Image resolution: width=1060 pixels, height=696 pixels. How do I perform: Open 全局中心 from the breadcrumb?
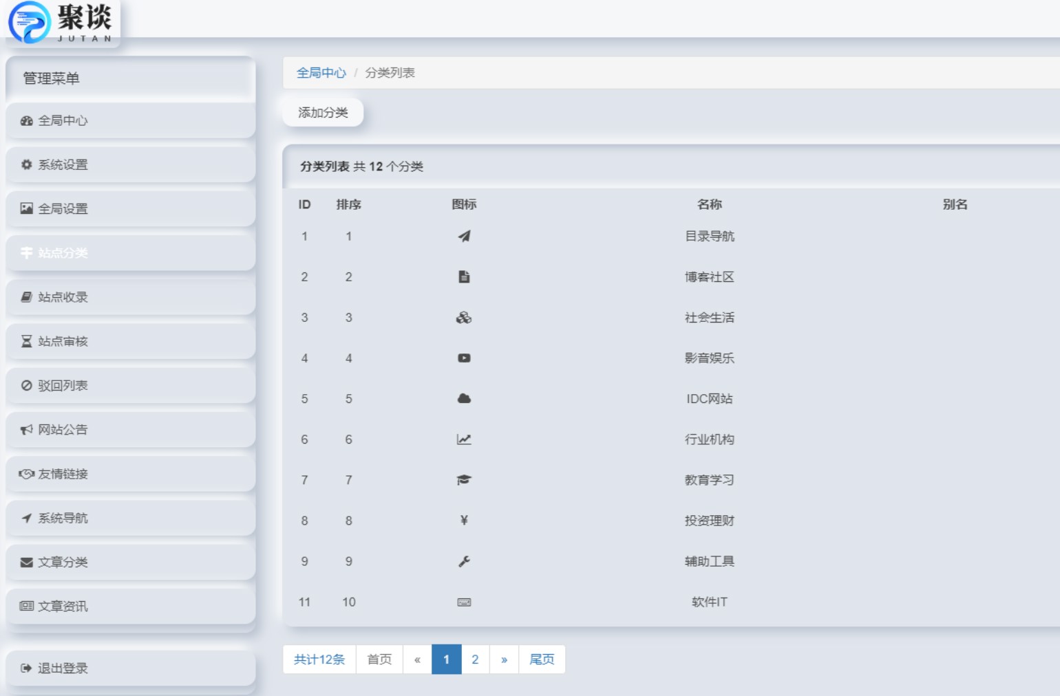pos(321,72)
